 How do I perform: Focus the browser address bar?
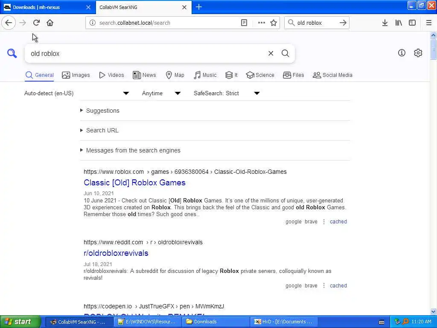(x=167, y=23)
